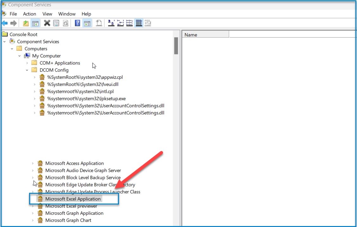Expand the intl.cpl DCOM entry
The width and height of the screenshot is (357, 227).
tap(34, 91)
